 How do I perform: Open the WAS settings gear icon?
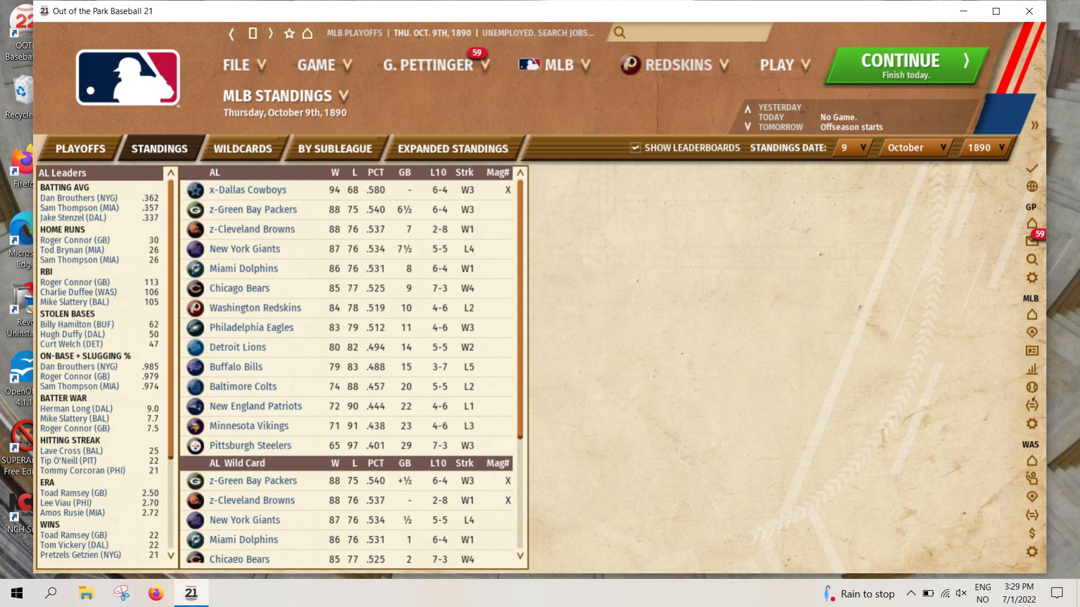(x=1032, y=551)
